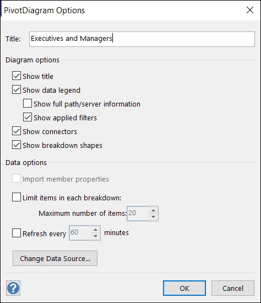Cancel the PivotDiagram Options dialog
Screen dimensions: 261x303
tap(233, 288)
